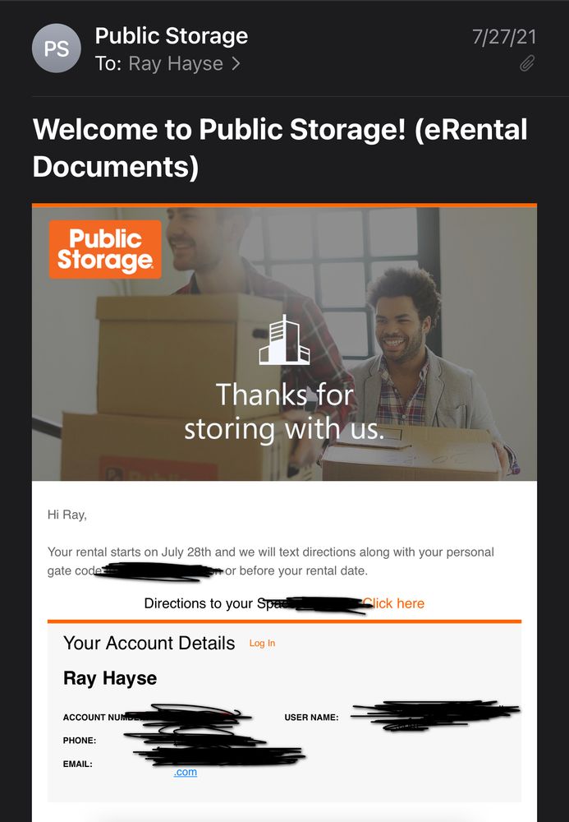Screen dimensions: 569x822
Task: Tap the "Your Account Details" heading
Action: (x=149, y=644)
